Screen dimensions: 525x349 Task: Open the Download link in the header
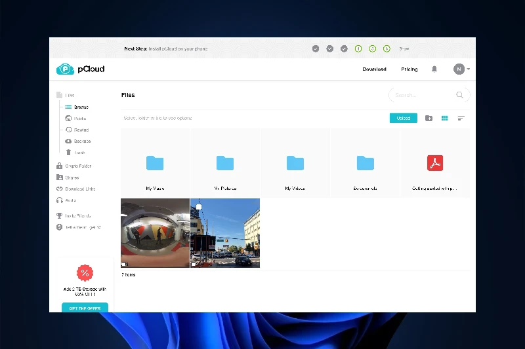pyautogui.click(x=374, y=69)
